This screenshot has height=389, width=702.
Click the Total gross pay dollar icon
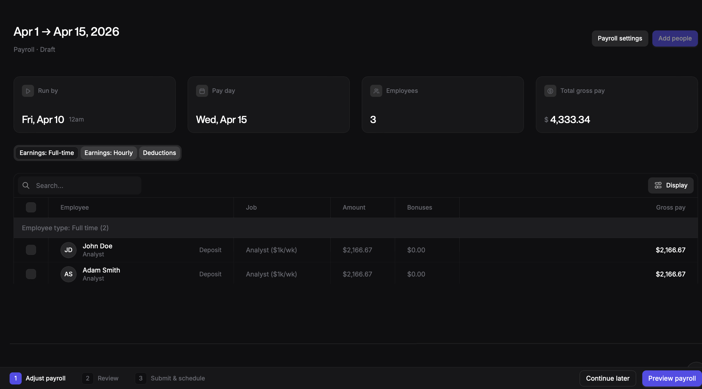(550, 91)
